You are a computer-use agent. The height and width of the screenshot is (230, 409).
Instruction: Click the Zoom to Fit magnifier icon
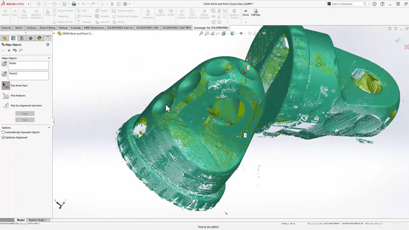pos(201,34)
